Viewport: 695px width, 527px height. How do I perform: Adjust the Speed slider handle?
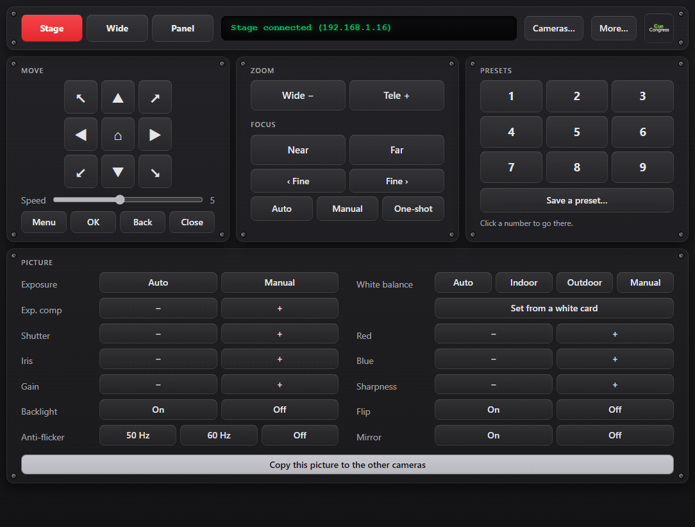(x=120, y=200)
